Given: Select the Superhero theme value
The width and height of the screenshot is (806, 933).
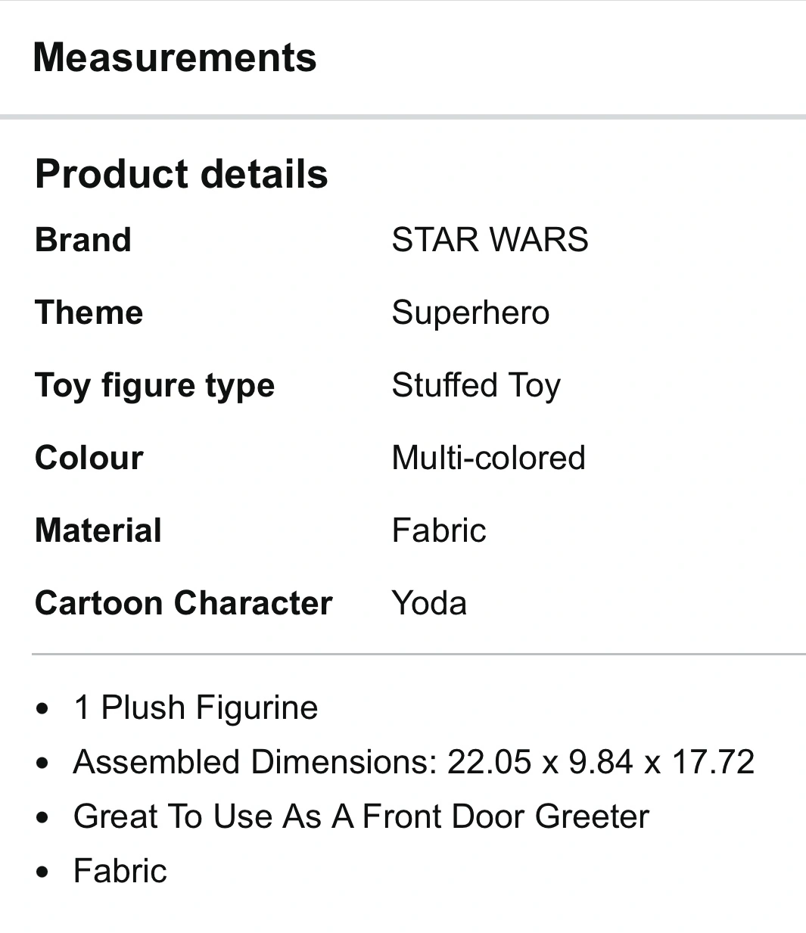Looking at the screenshot, I should pos(470,313).
